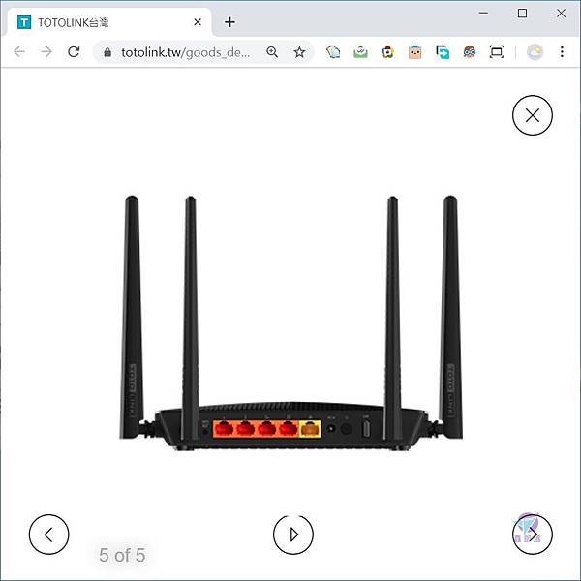Click the router product image
The width and height of the screenshot is (581, 581).
[290, 322]
